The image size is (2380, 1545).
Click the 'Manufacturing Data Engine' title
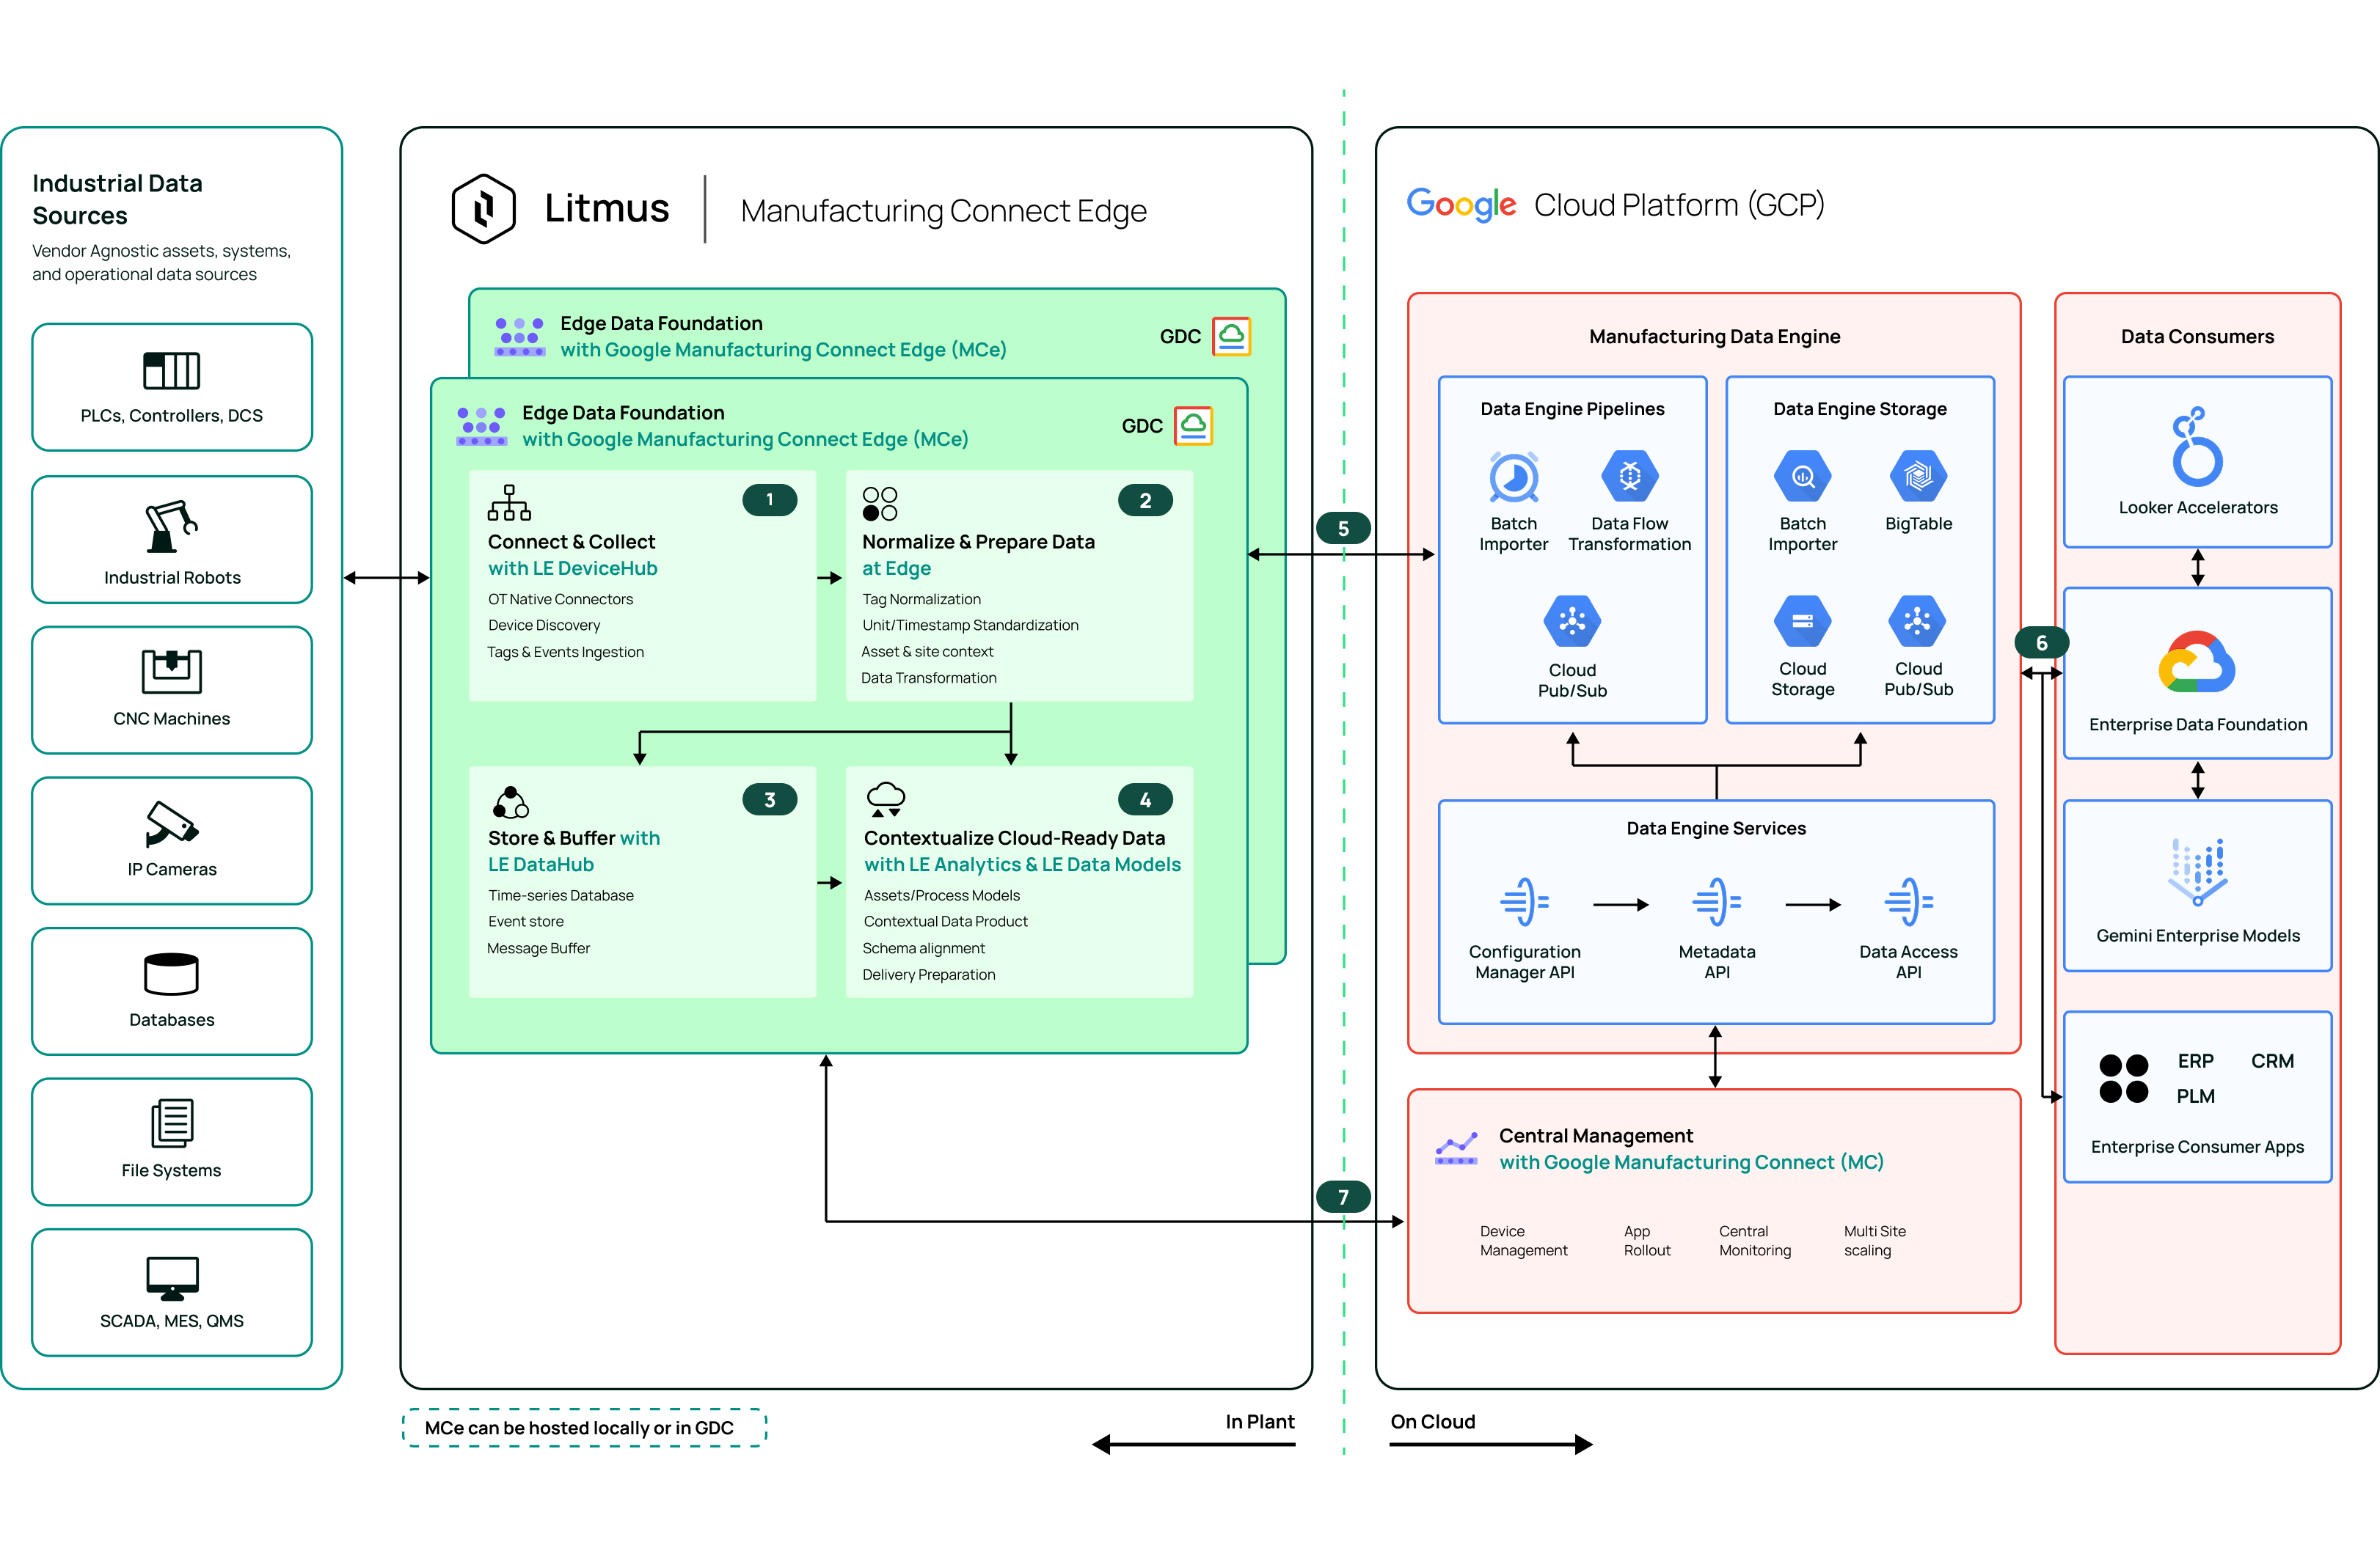coord(1714,336)
